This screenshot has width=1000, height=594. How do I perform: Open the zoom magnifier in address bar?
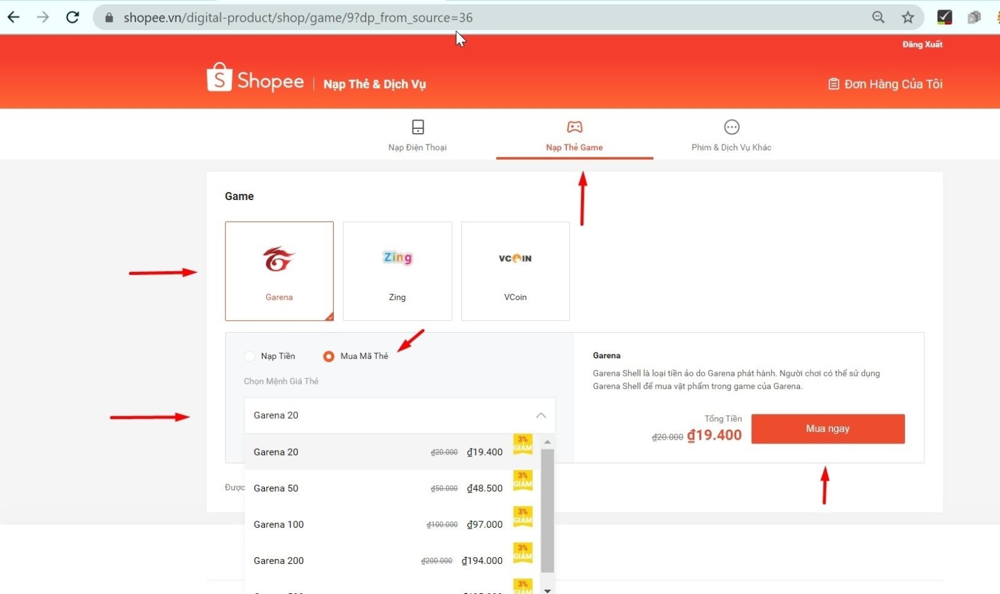[878, 18]
